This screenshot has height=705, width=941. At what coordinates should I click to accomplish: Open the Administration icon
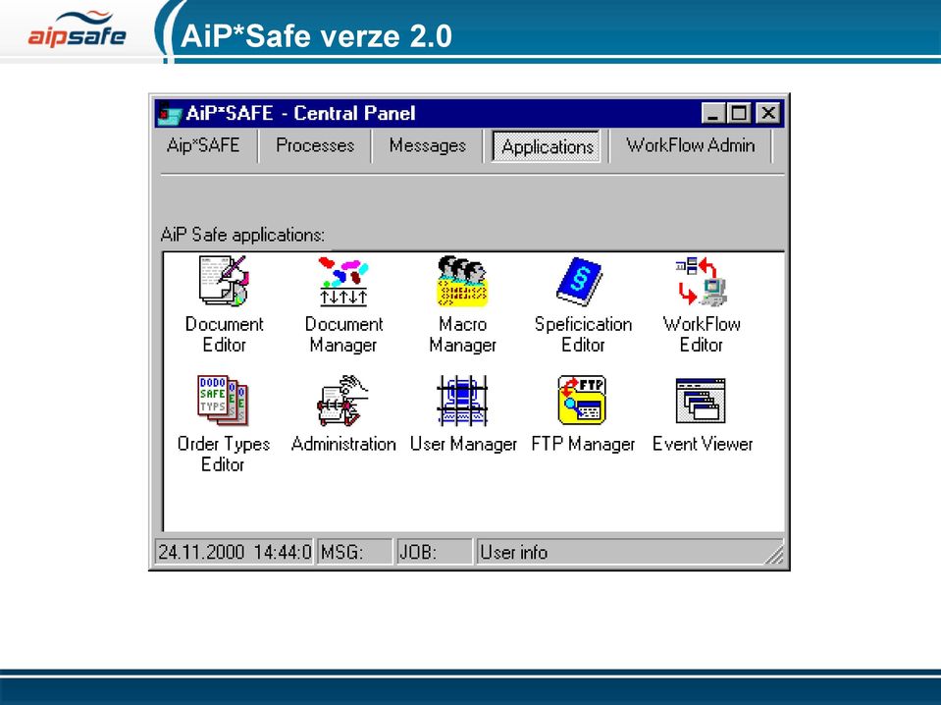click(343, 401)
